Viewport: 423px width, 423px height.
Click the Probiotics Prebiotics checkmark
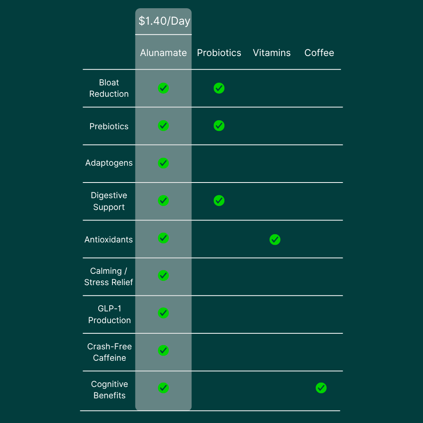pos(219,126)
